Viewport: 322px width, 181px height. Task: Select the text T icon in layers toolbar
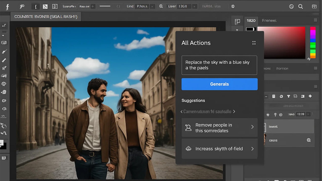tap(288, 96)
